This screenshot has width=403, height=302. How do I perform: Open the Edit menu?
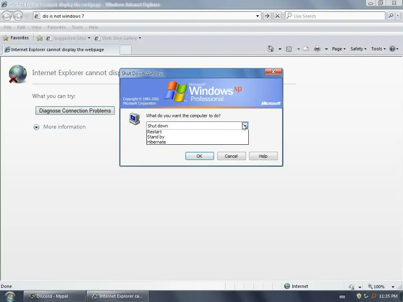(x=21, y=27)
